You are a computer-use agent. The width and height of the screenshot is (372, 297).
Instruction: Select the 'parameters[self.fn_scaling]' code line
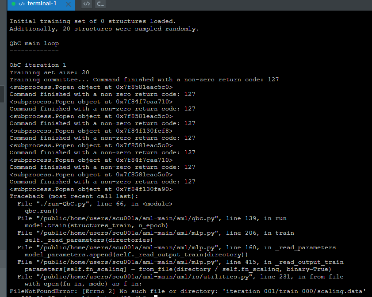tap(178, 269)
